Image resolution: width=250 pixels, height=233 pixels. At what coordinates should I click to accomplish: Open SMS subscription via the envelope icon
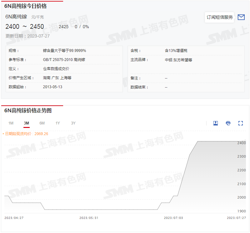(241, 17)
